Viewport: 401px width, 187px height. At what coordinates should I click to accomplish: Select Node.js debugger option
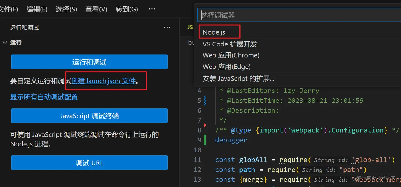pyautogui.click(x=299, y=32)
